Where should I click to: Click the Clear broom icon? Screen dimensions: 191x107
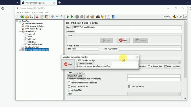(x=87, y=17)
